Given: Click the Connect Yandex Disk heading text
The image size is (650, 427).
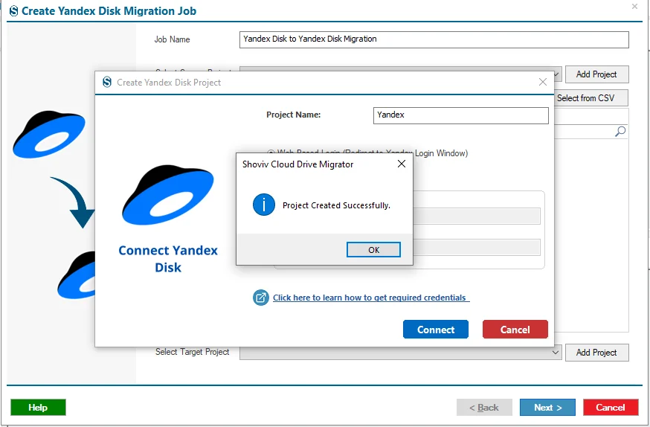Looking at the screenshot, I should coord(168,259).
